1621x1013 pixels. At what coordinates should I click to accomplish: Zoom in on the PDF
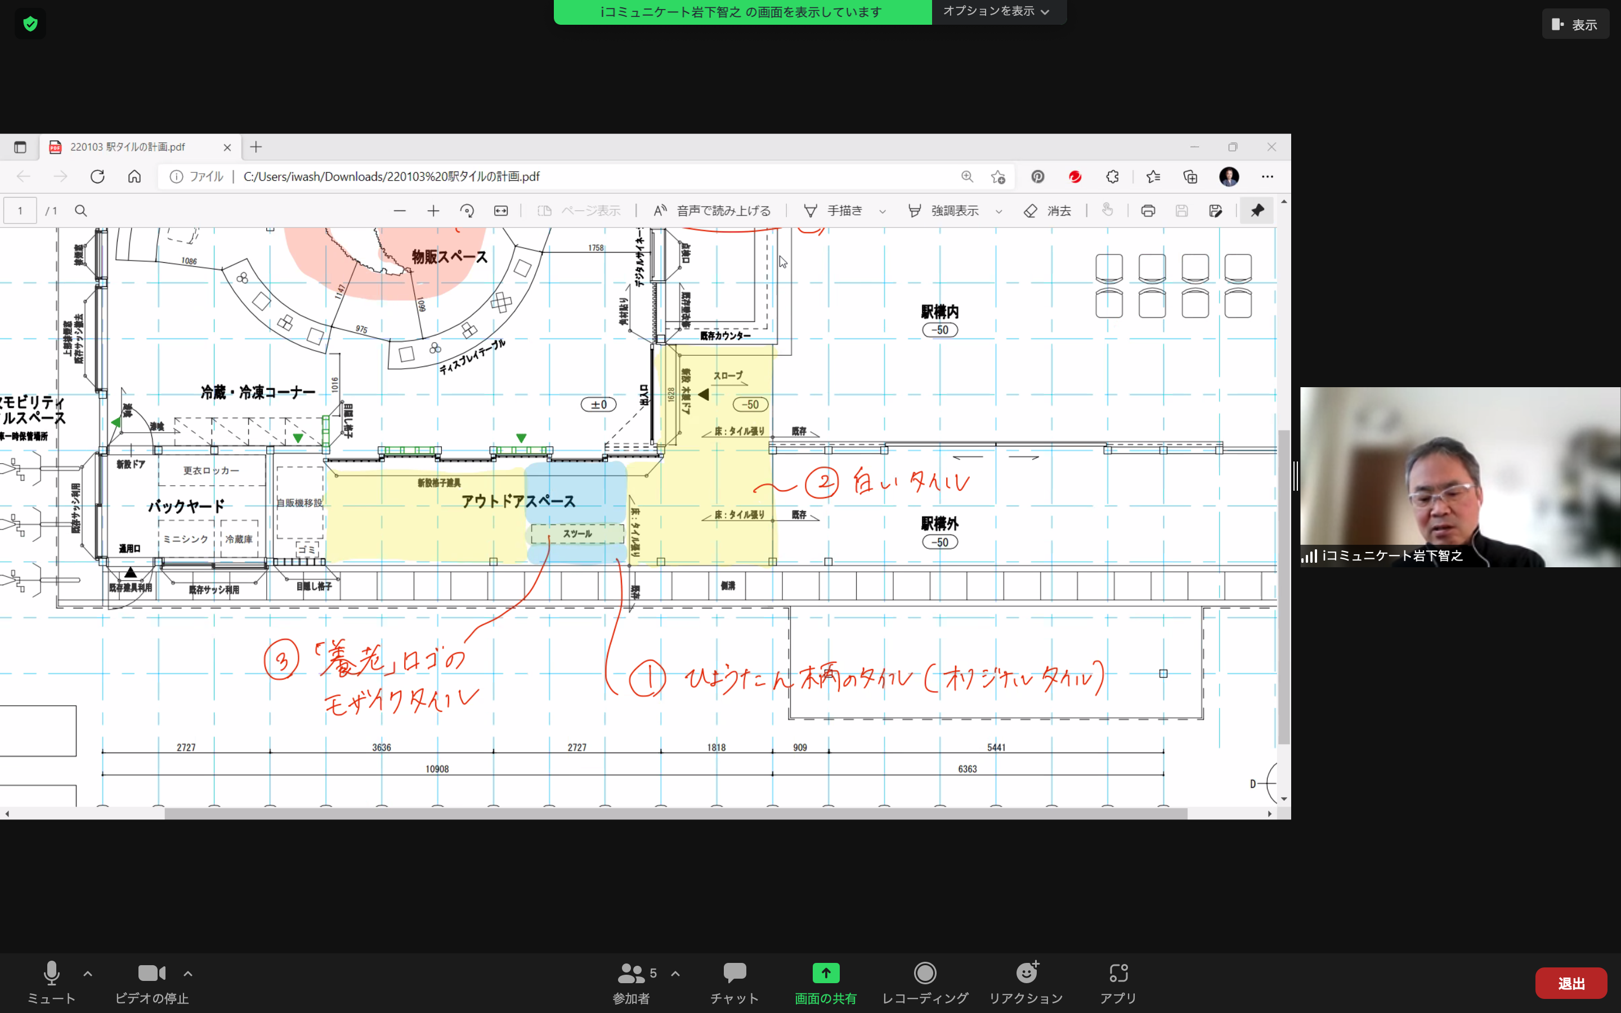(x=433, y=211)
